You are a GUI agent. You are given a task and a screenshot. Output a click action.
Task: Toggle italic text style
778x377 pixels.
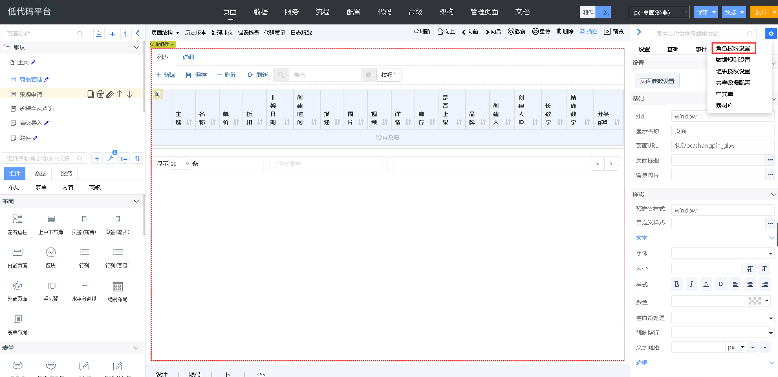point(691,284)
